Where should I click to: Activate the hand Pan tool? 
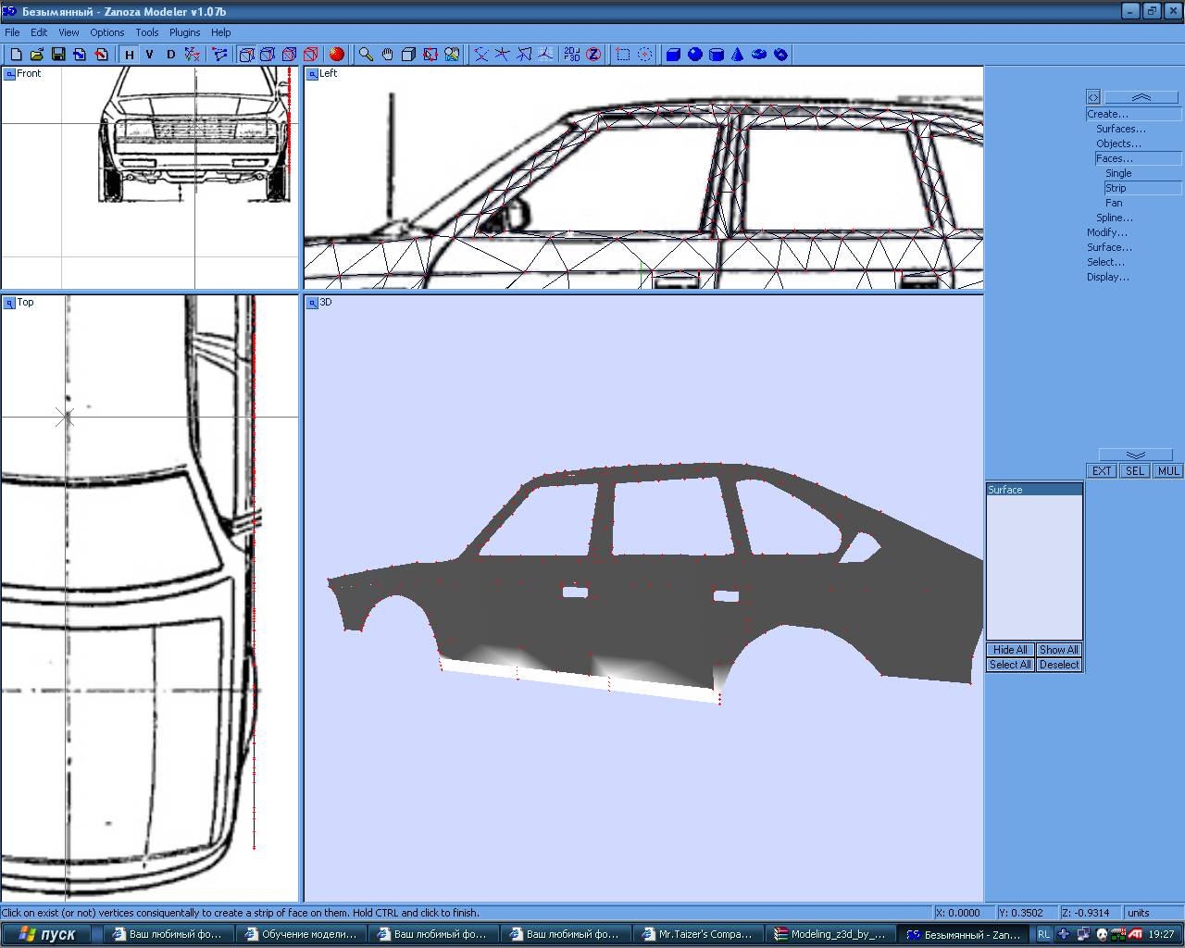click(x=388, y=55)
